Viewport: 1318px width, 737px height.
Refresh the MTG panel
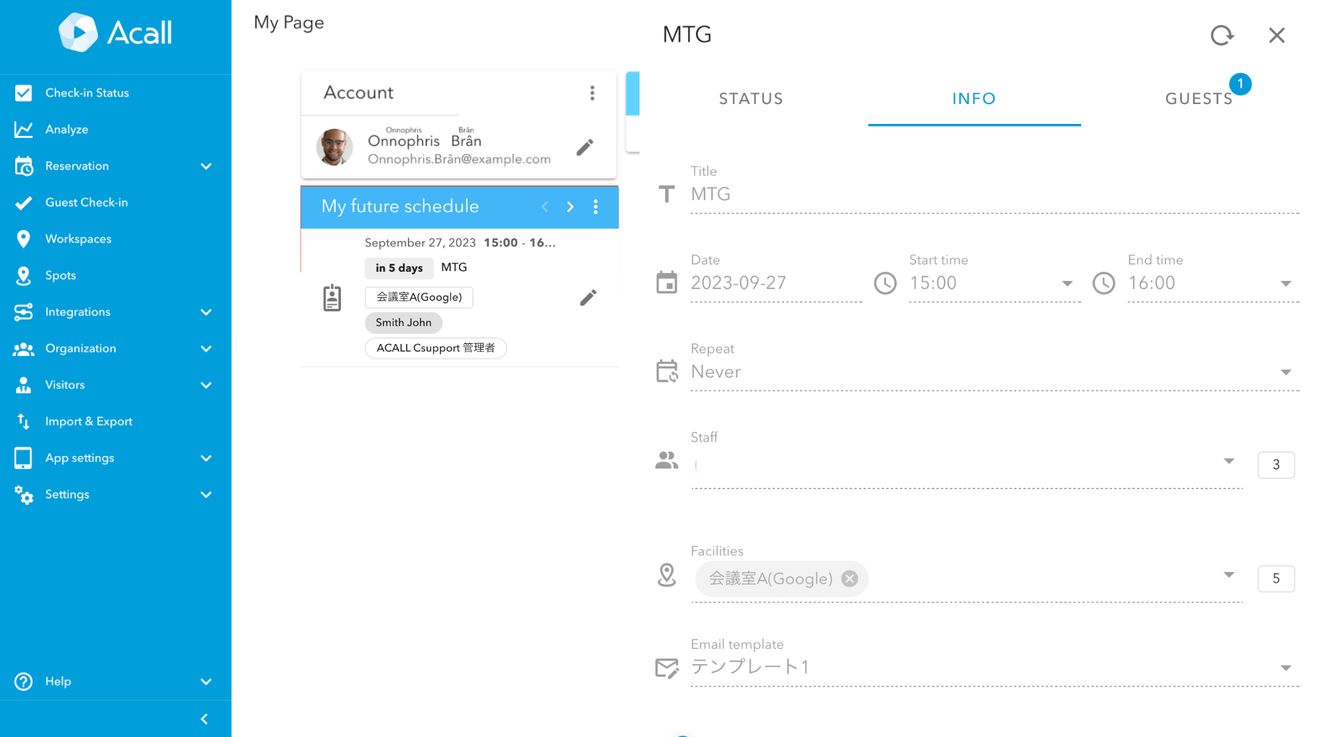tap(1222, 35)
